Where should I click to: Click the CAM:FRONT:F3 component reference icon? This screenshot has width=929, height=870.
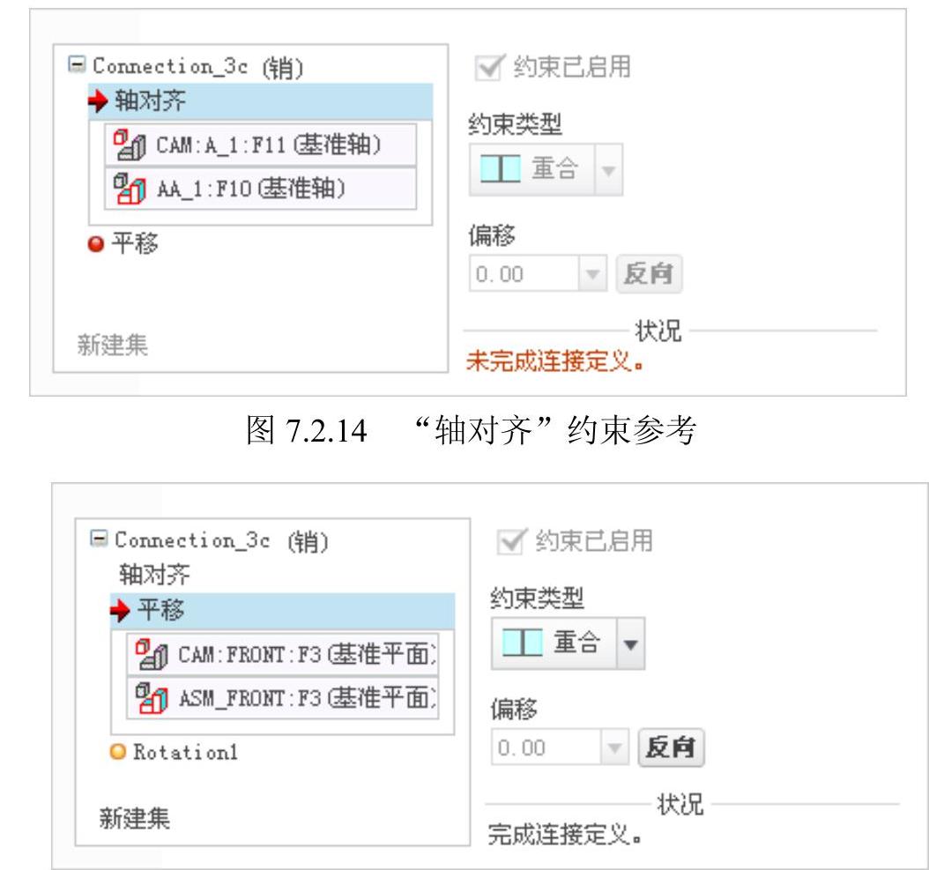pos(151,654)
